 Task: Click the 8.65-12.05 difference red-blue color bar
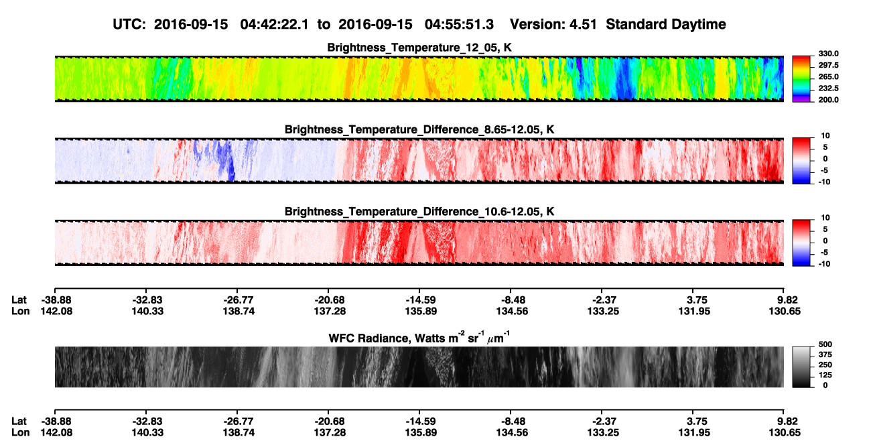pos(802,160)
